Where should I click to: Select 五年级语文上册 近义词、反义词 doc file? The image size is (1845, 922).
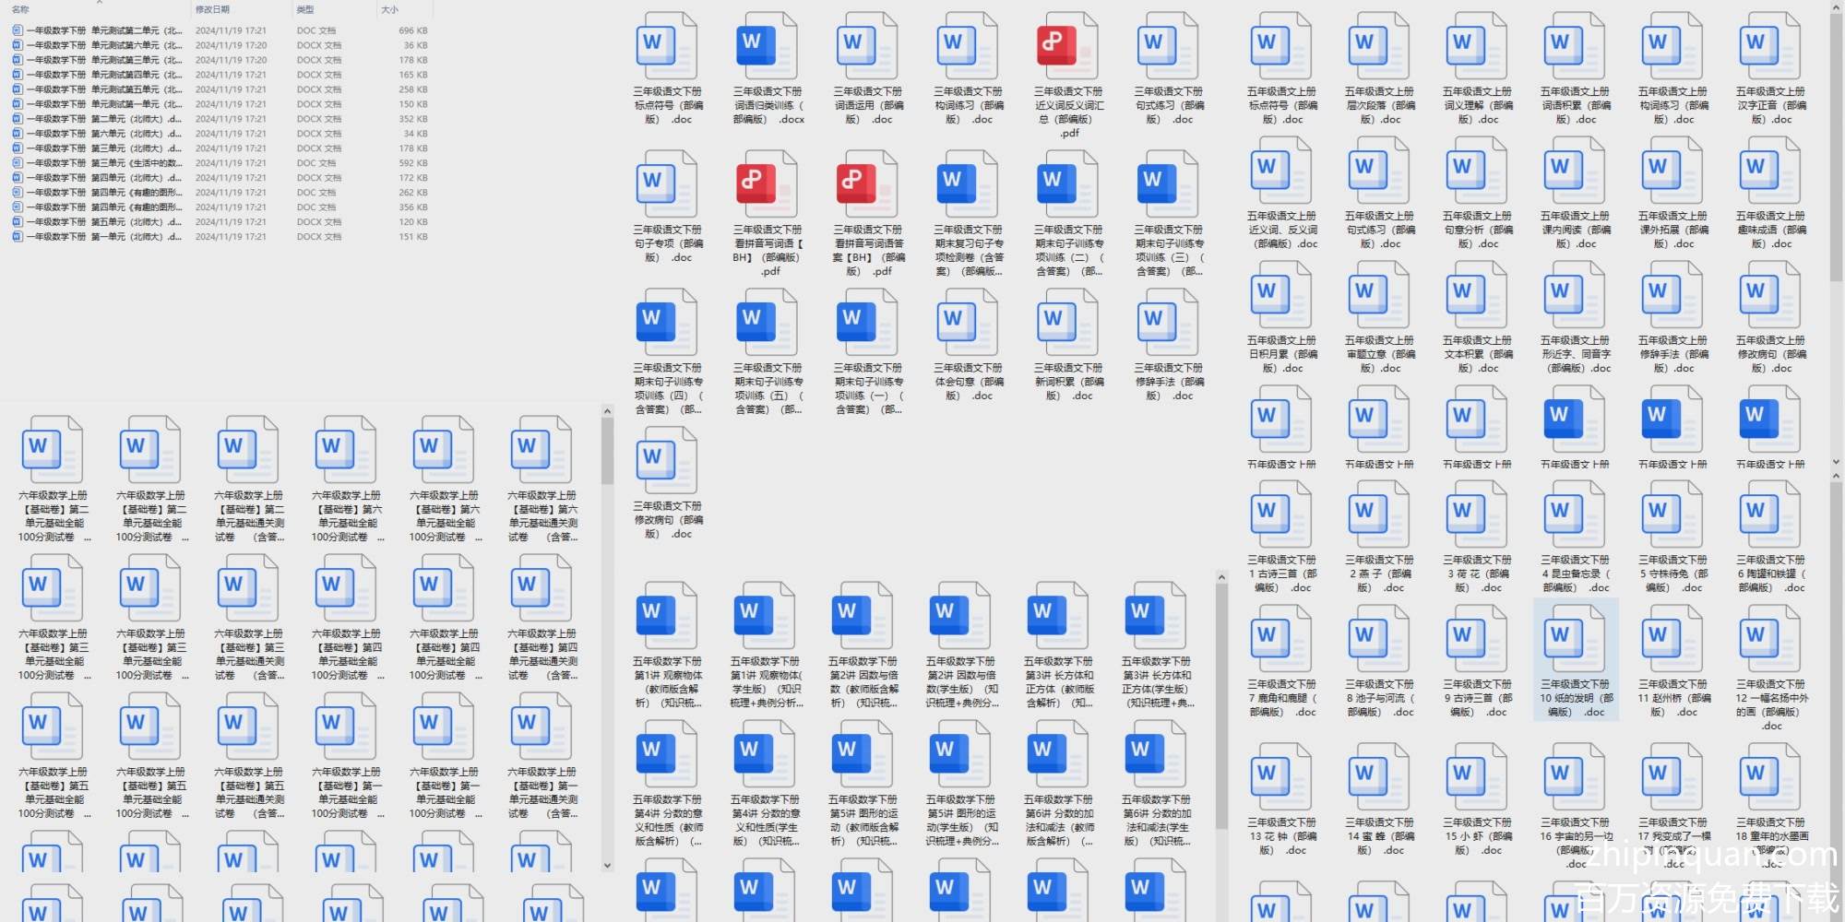pyautogui.click(x=1281, y=195)
